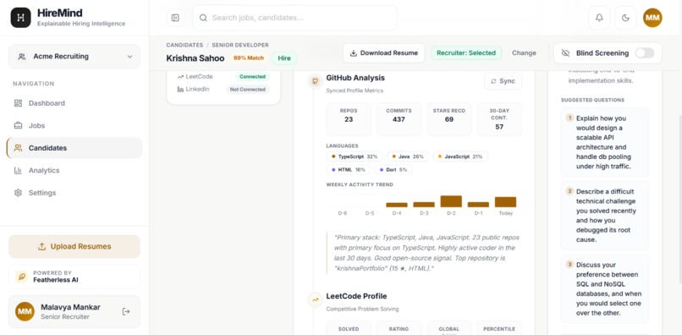The image size is (682, 335).
Task: Click the LeetCode SOLVED metric card
Action: coord(349,328)
